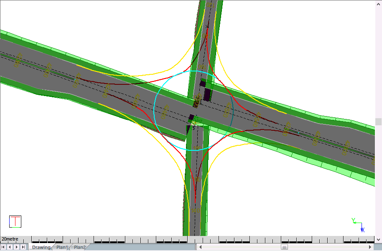Viewport: 382px width, 251px height.
Task: Click the horizontal scrollbar right arrow
Action: click(x=370, y=247)
